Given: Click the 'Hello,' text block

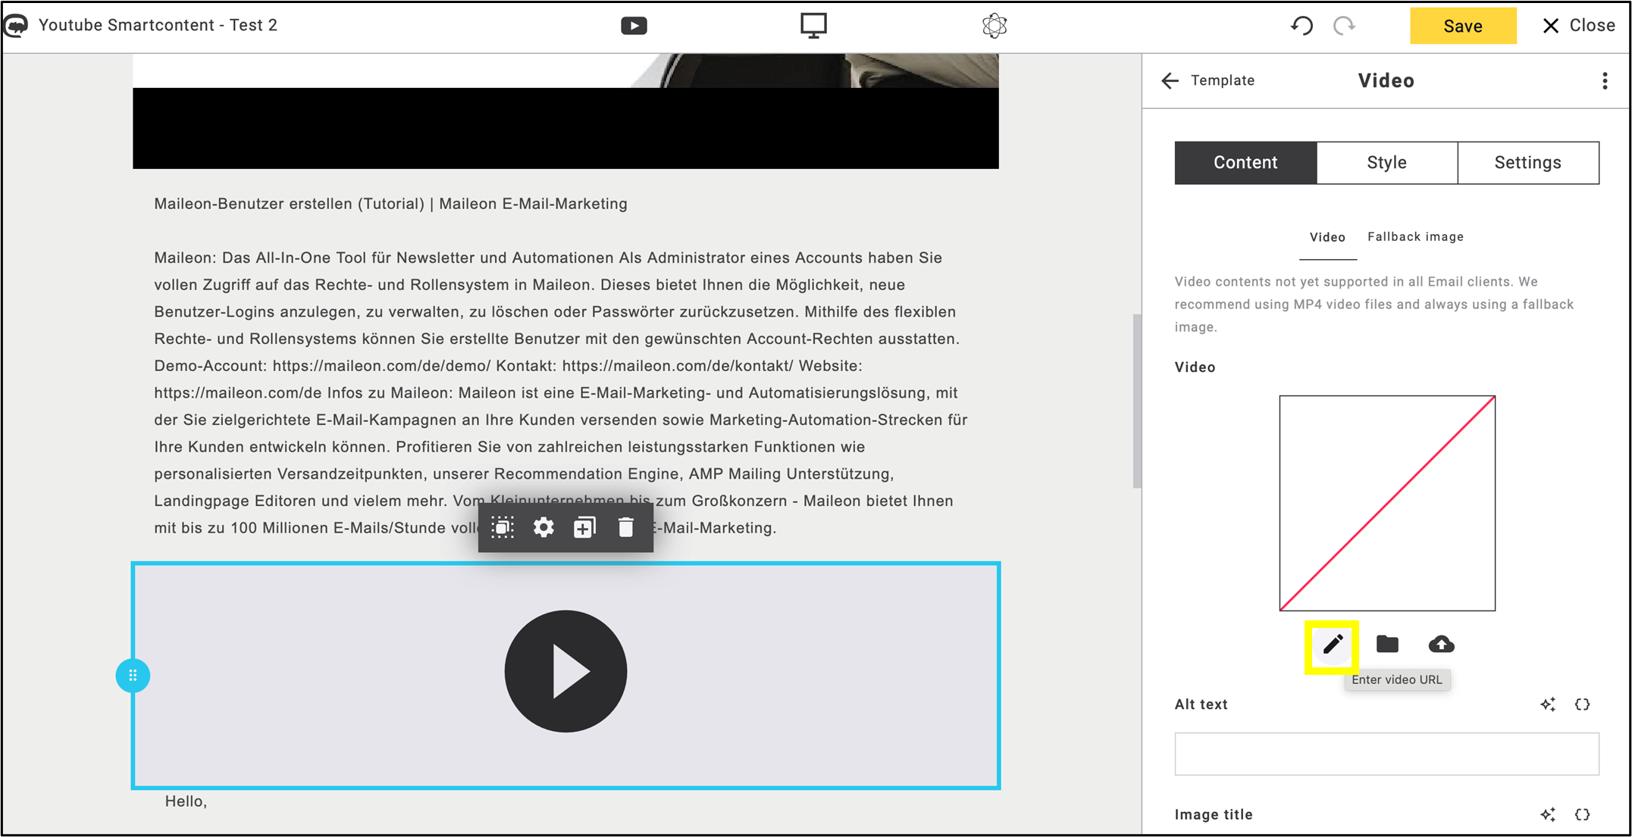Looking at the screenshot, I should (186, 801).
